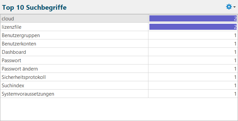The width and height of the screenshot is (238, 121).
Task: Click the empty area below the list
Action: pos(119,109)
